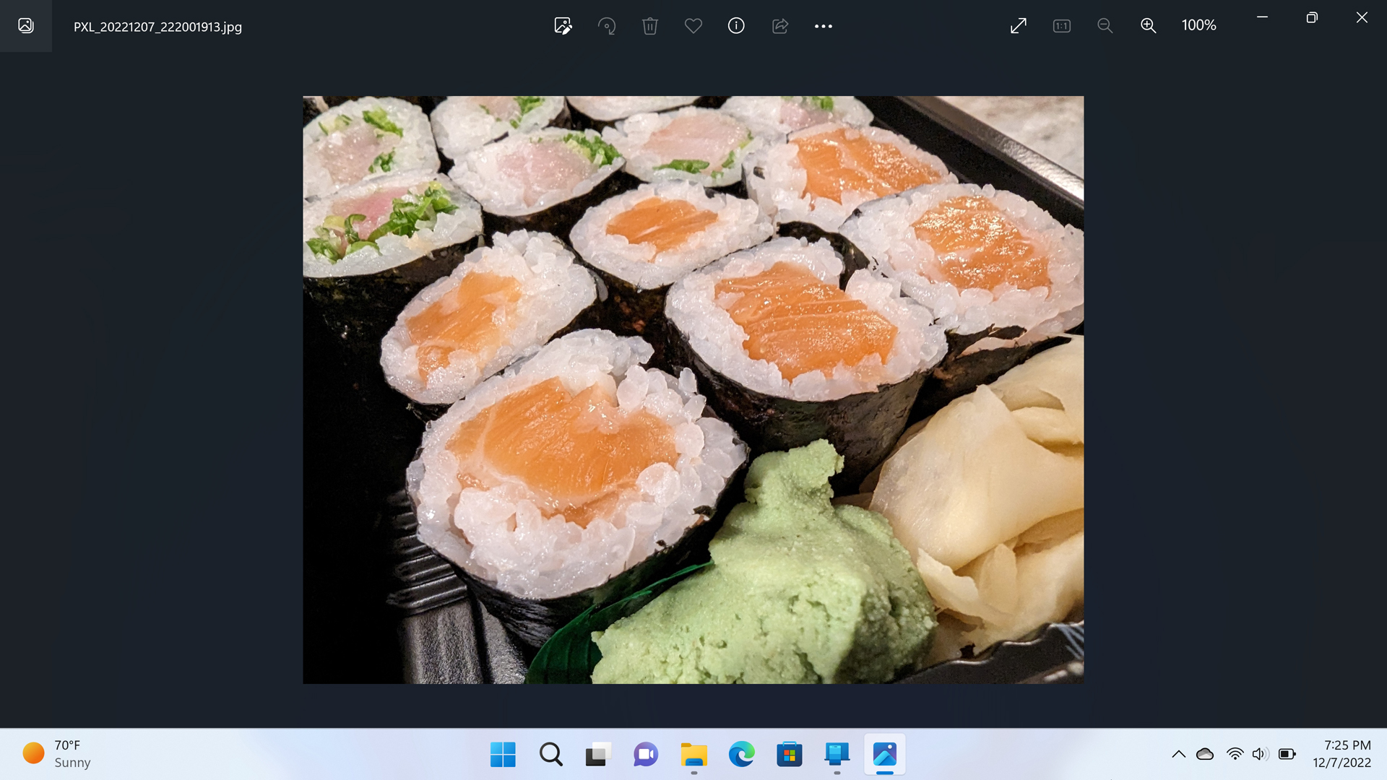
Task: Open File Explorer from the taskbar
Action: pyautogui.click(x=693, y=754)
